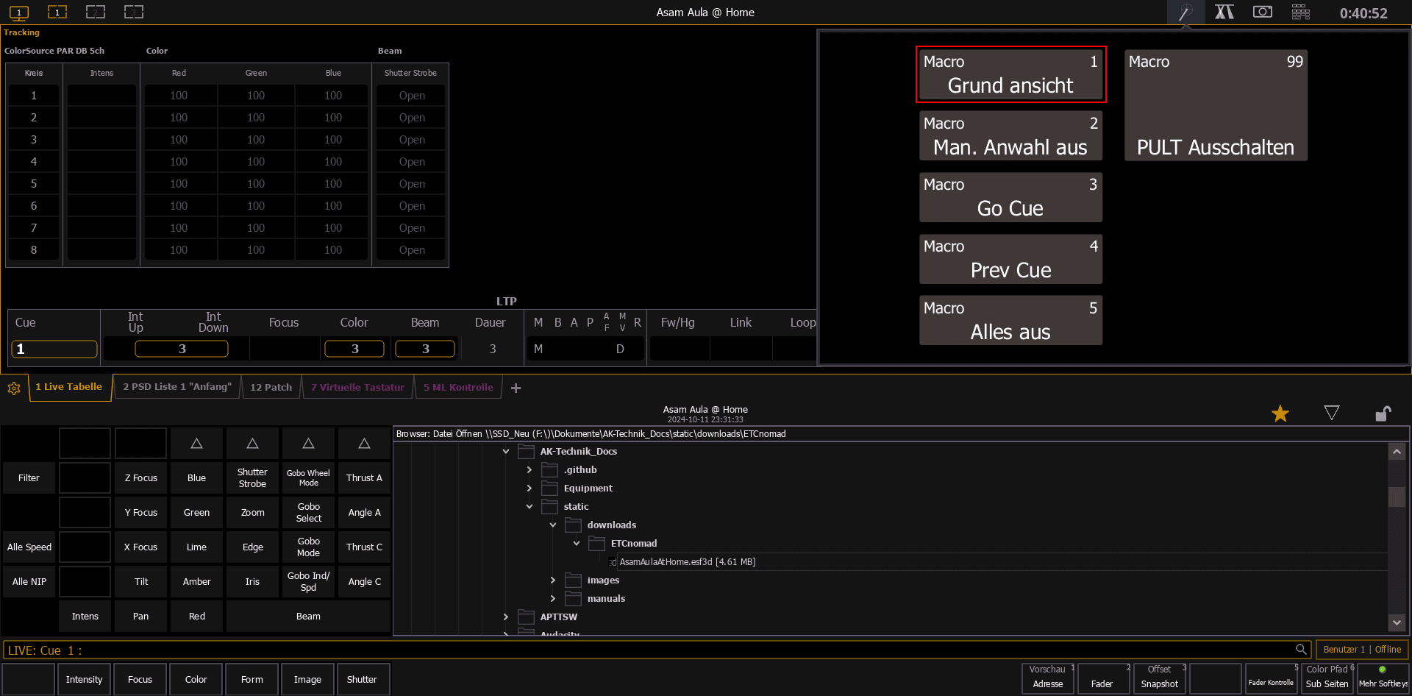The width and height of the screenshot is (1412, 696).
Task: Click the camera snapshot icon in top bar
Action: pos(1262,13)
